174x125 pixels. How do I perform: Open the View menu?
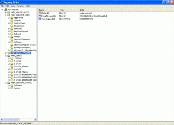tap(13, 6)
